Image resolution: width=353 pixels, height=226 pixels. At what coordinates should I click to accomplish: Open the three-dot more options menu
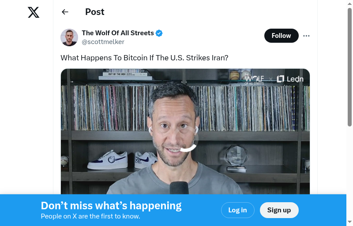[306, 36]
